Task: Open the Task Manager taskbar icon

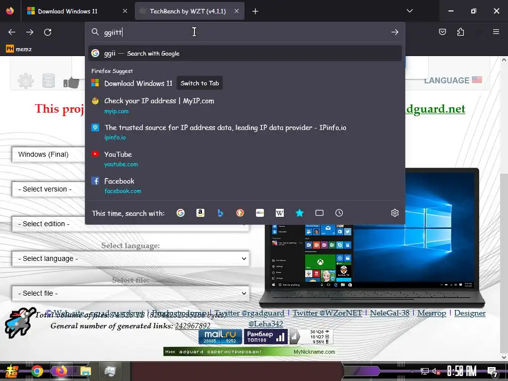Action: [x=110, y=371]
